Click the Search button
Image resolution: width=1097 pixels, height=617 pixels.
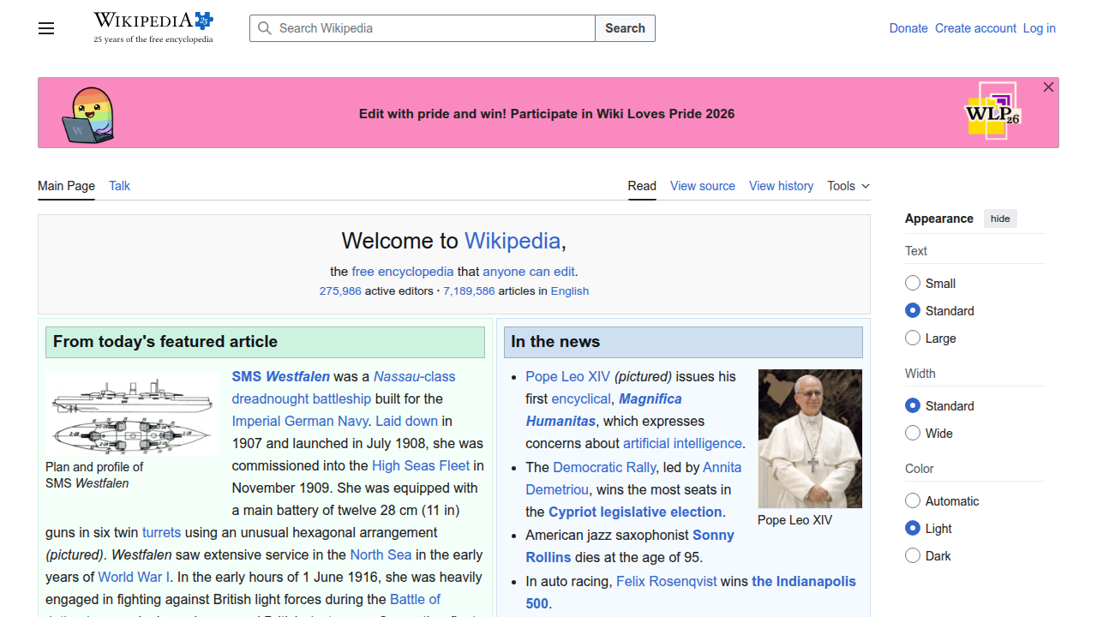point(625,28)
